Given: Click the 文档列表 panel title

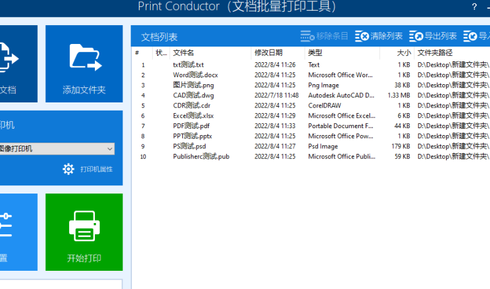Looking at the screenshot, I should [160, 37].
